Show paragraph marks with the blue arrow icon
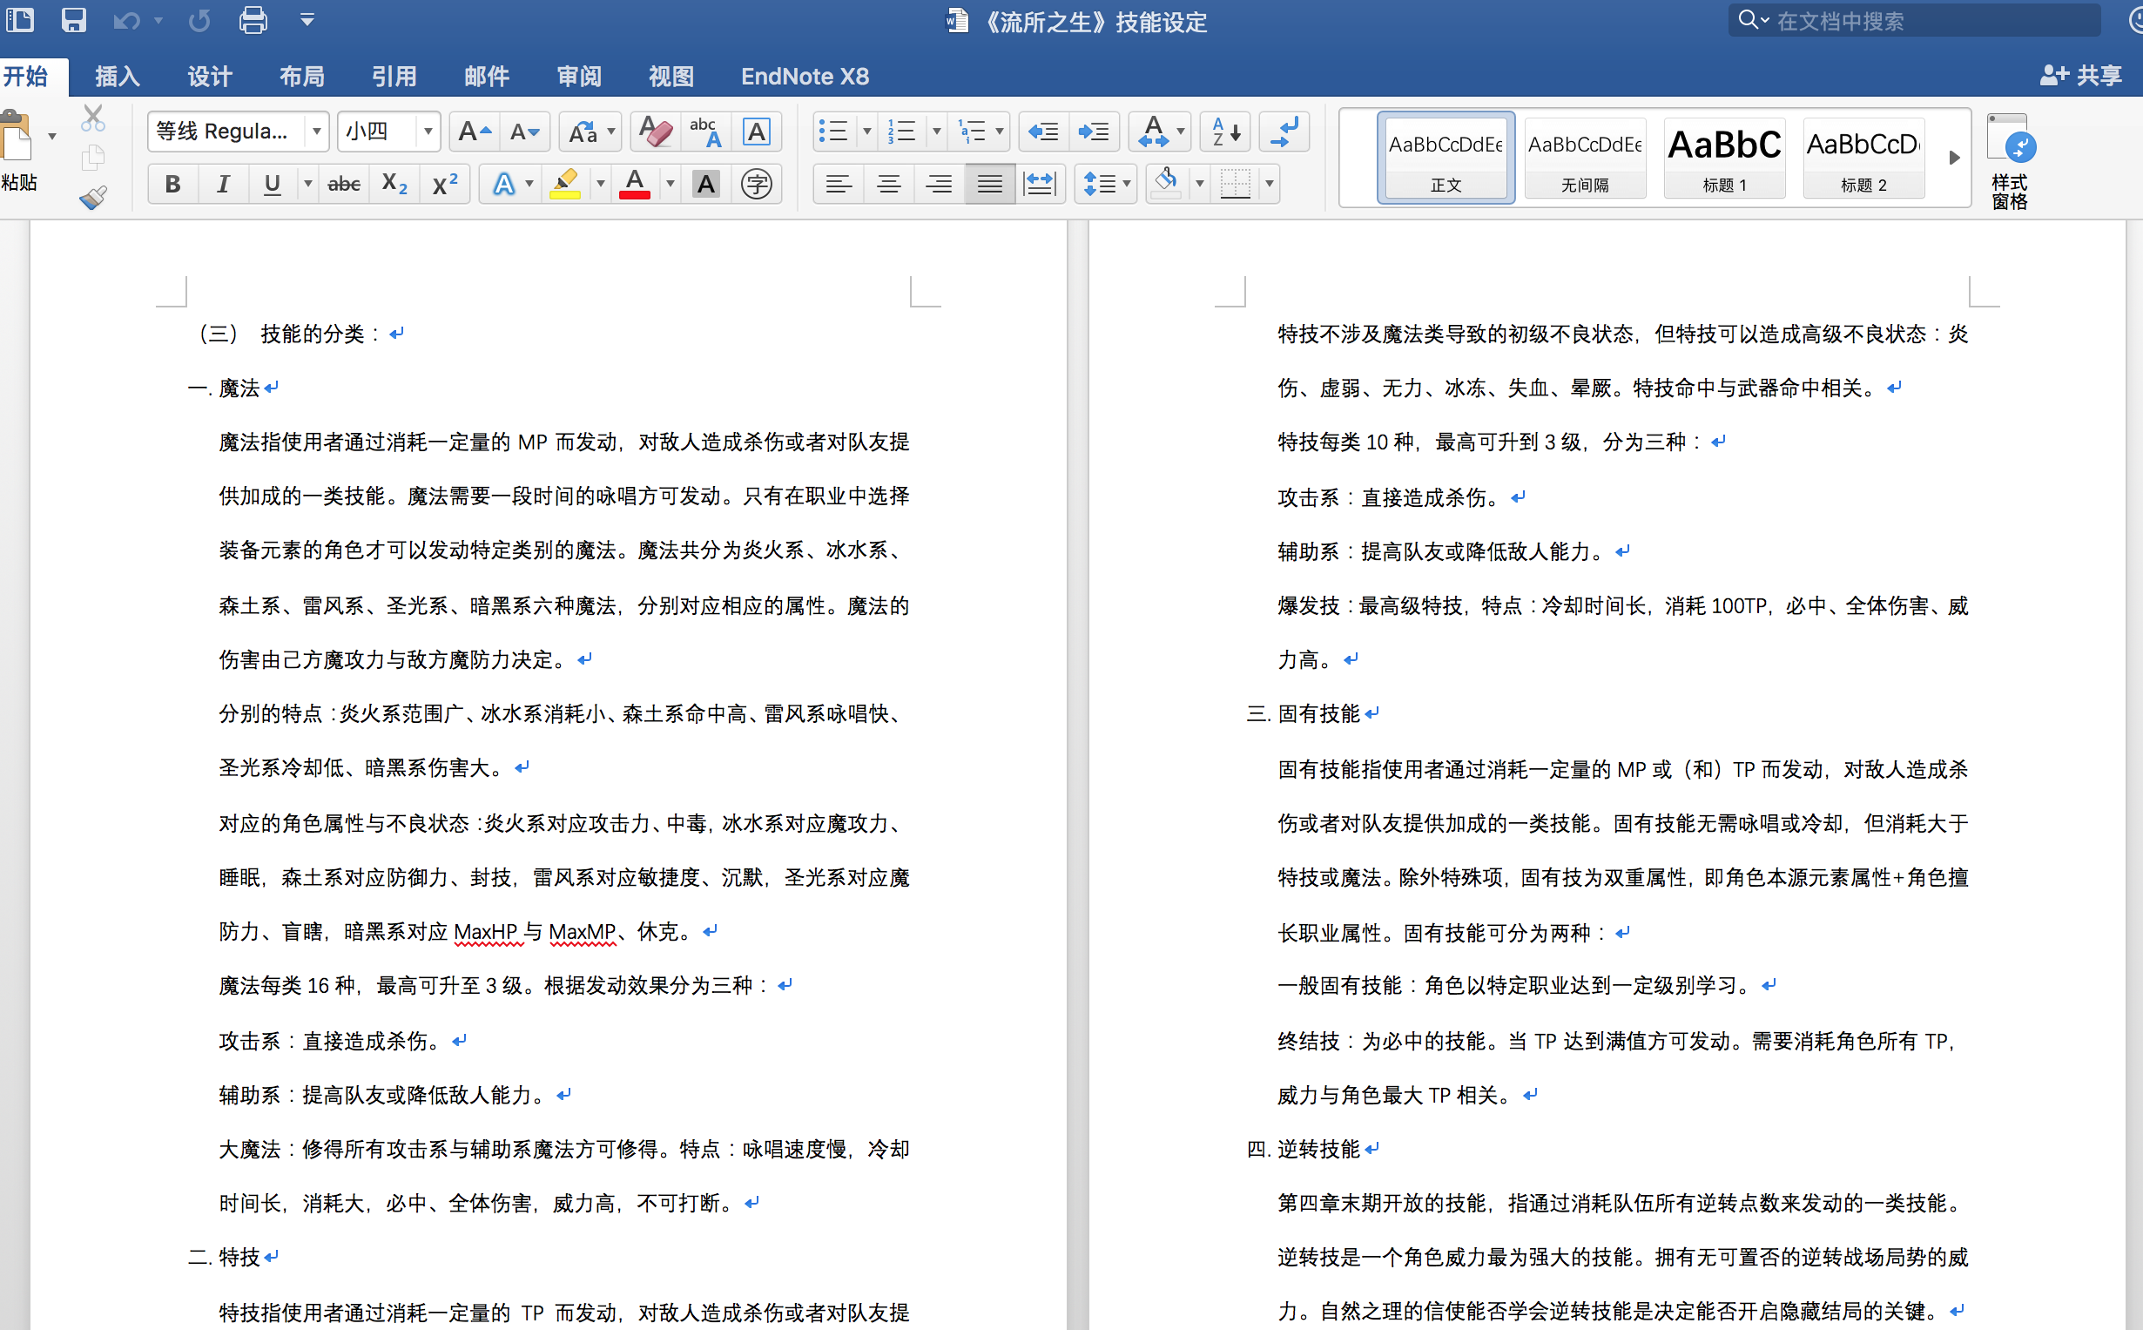This screenshot has height=1330, width=2143. [1284, 132]
